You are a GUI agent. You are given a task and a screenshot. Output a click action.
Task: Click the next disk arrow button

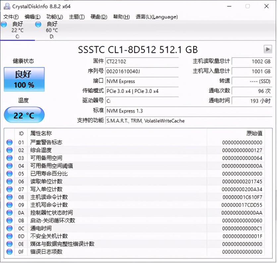(268, 49)
